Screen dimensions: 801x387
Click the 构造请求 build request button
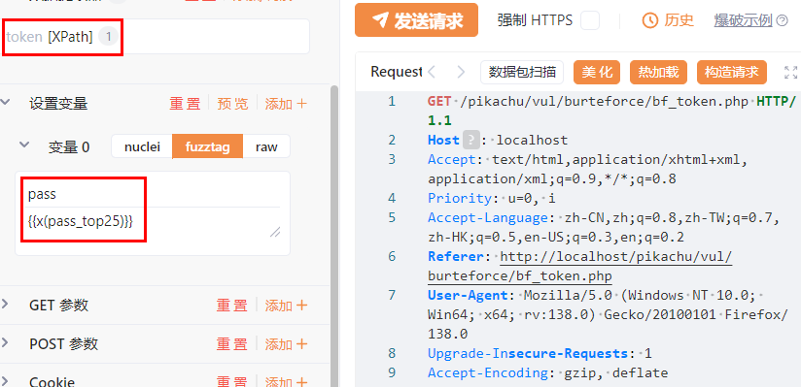coord(732,72)
